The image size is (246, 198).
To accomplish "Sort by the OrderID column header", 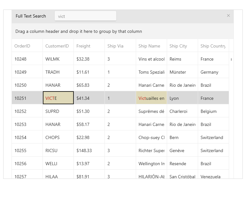I will pos(27,46).
